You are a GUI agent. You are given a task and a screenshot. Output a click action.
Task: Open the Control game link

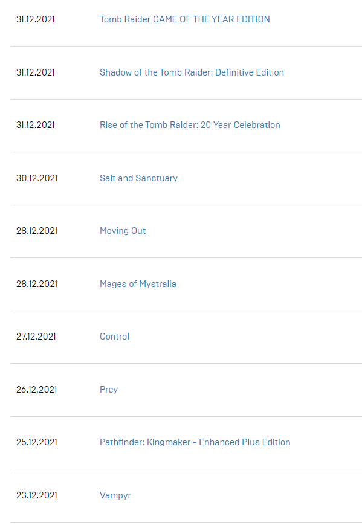tap(115, 337)
